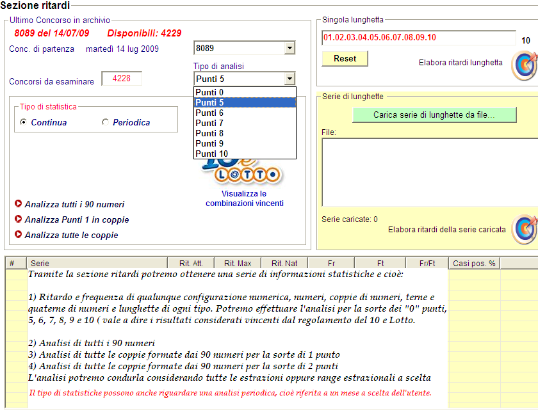This screenshot has width=538, height=414.
Task: Select the Periodica statistic radio button
Action: 105,122
